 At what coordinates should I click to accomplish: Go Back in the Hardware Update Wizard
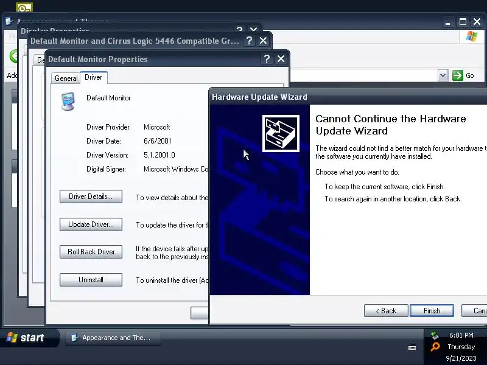pos(386,311)
